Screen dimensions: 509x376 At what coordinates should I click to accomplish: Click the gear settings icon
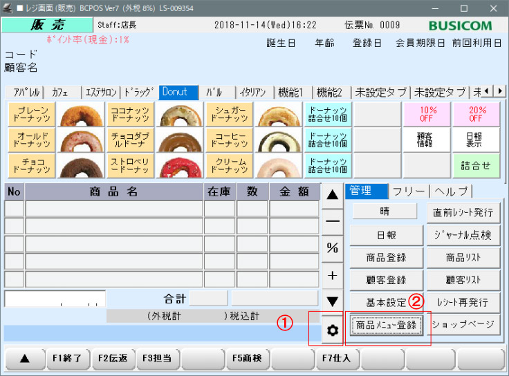333,330
